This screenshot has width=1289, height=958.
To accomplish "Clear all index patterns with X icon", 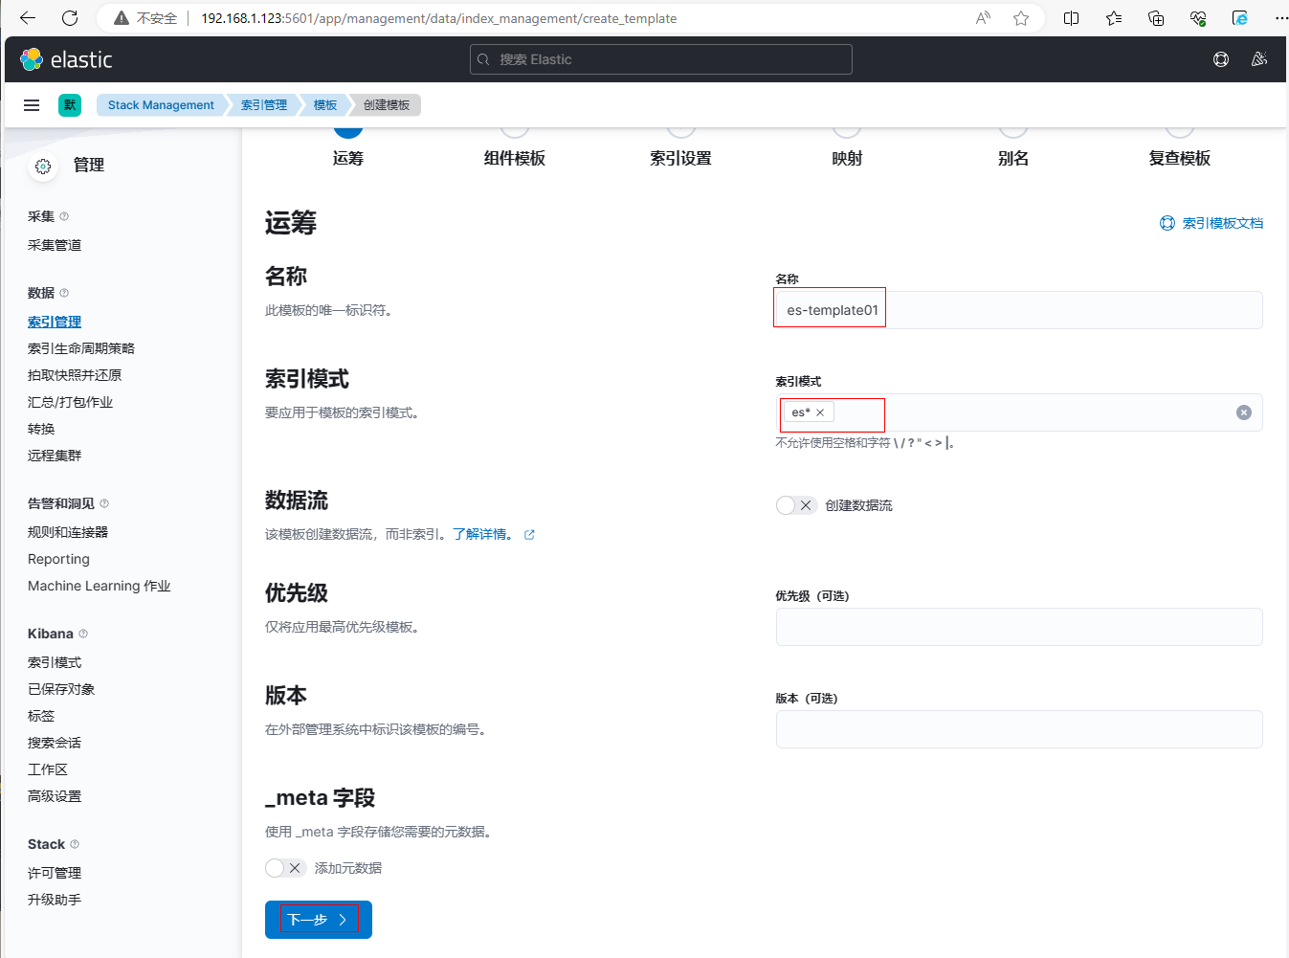I will pyautogui.click(x=1243, y=412).
